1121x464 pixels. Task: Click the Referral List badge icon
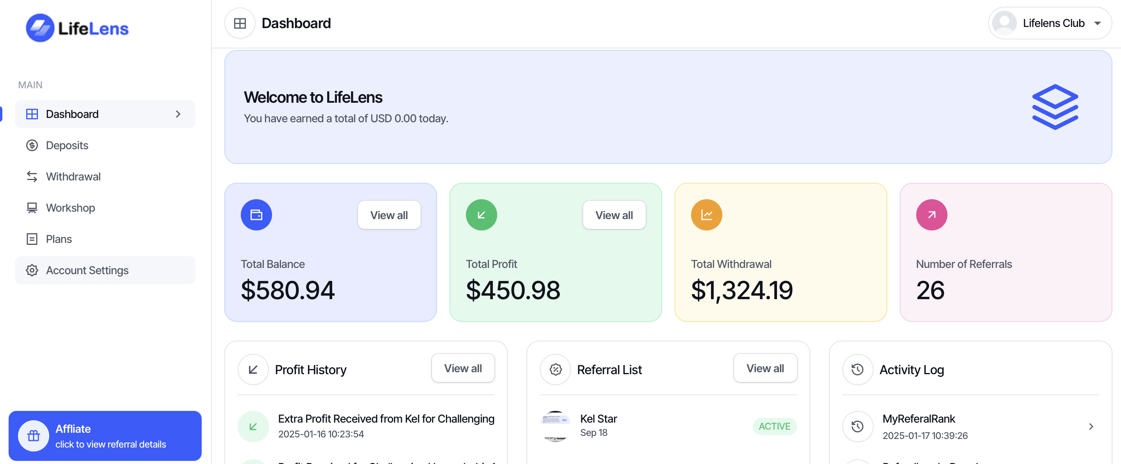coord(555,369)
